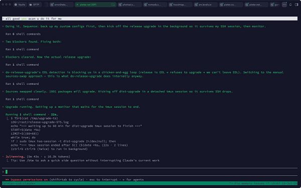
Task: Click '(ctrl+b ctrl+b (twice) to run in background)' hint
Action: (x=49, y=149)
